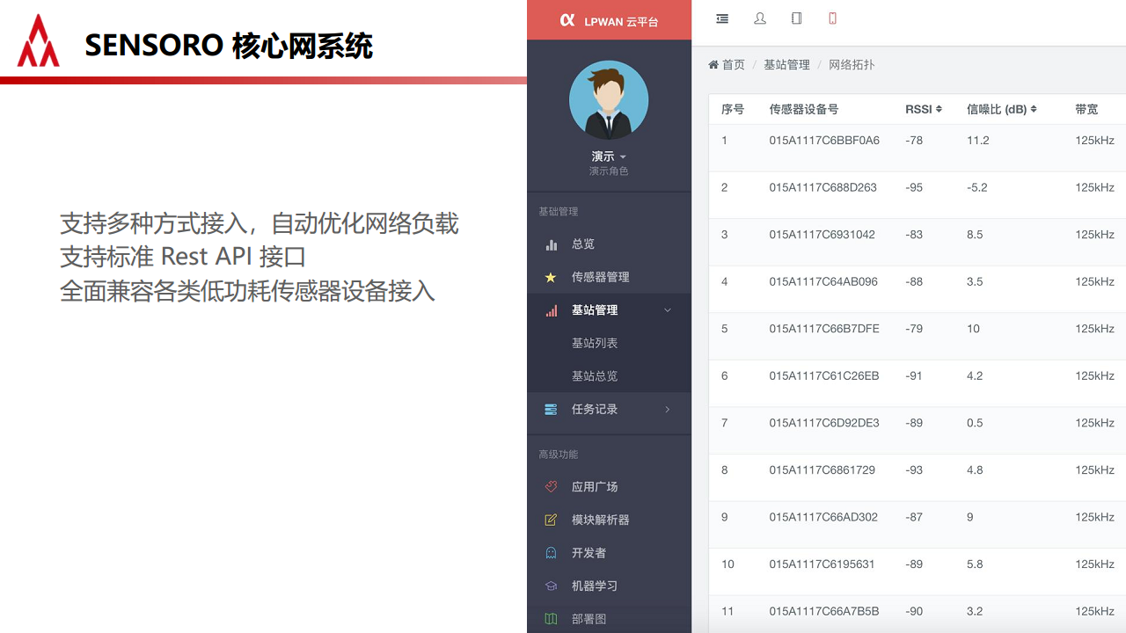Click signal-to-noise value 11.2

click(x=977, y=141)
